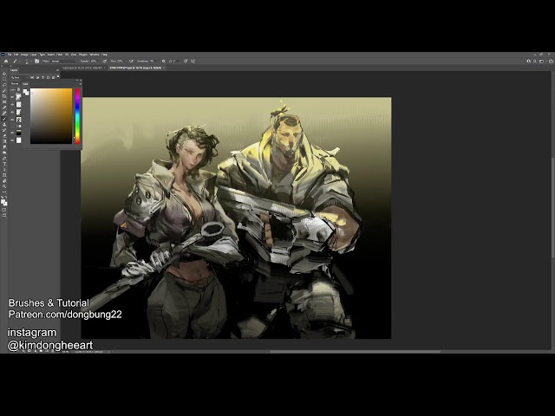Toggle visibility of the third layer

tap(12, 112)
